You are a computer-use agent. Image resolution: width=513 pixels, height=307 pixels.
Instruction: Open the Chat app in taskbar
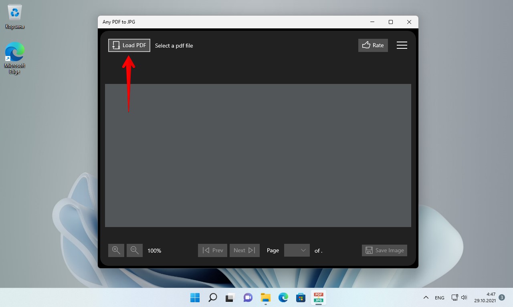click(x=248, y=297)
